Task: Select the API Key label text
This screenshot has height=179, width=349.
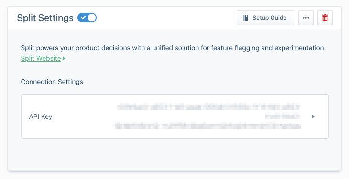Action: (x=41, y=117)
